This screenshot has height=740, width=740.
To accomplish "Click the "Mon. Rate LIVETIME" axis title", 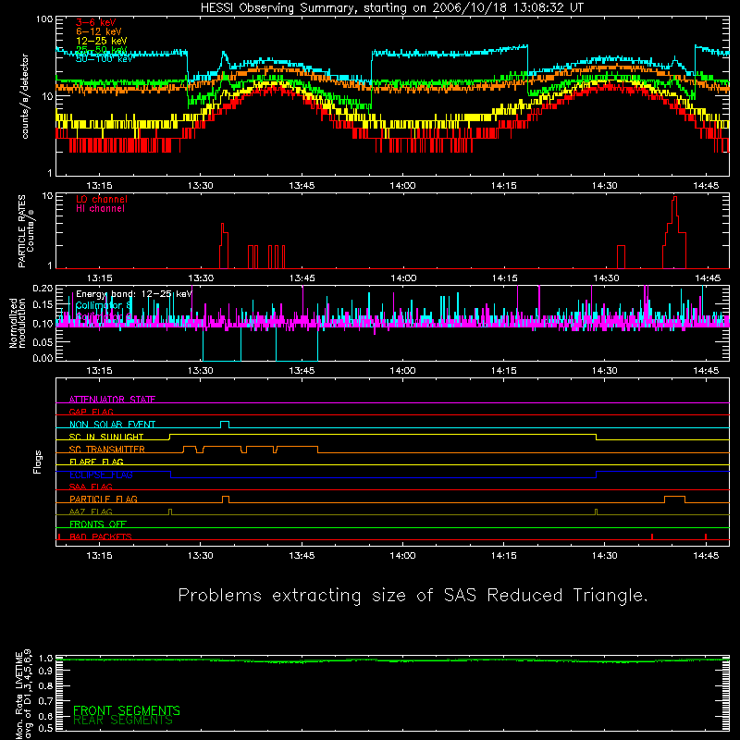I will coord(19,696).
